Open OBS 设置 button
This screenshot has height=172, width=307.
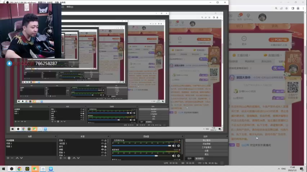[206, 151]
